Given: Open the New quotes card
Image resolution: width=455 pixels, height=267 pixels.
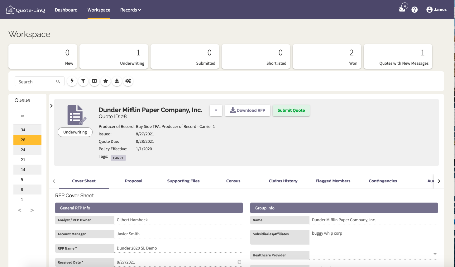Looking at the screenshot, I should (43, 56).
